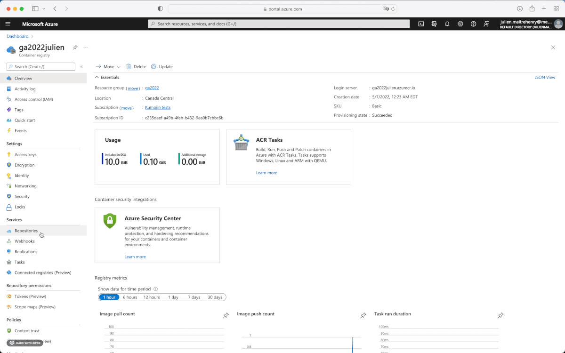565x353 pixels.
Task: Collapse the Essentials section
Action: pos(107,77)
